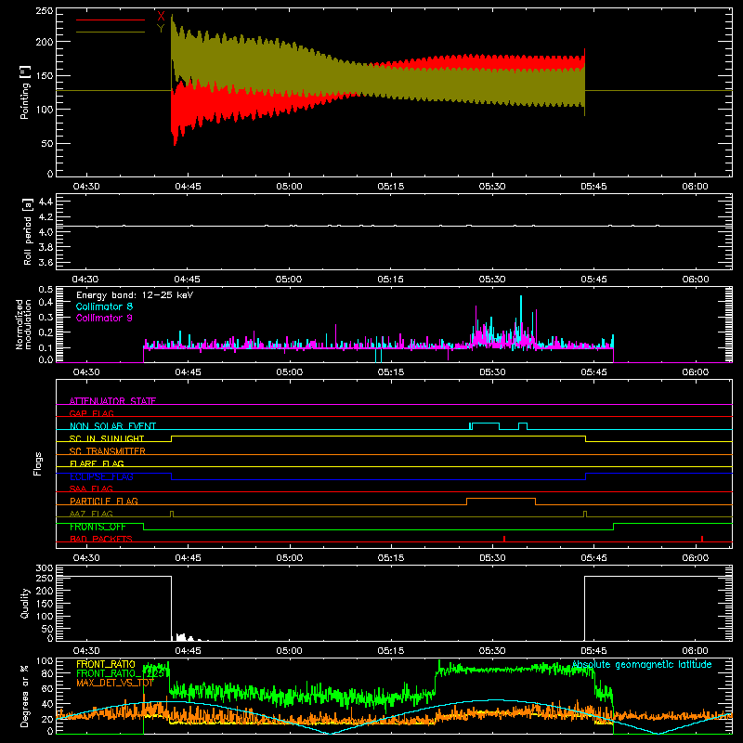The image size is (743, 743).
Task: Click the 06:00 tick label under Flags plot
Action: point(695,558)
